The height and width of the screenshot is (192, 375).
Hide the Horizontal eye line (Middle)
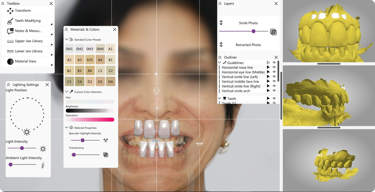(274, 72)
